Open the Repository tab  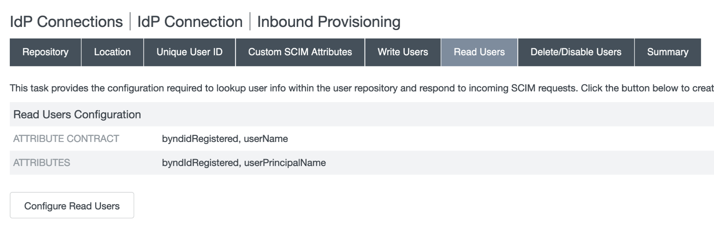tap(45, 52)
